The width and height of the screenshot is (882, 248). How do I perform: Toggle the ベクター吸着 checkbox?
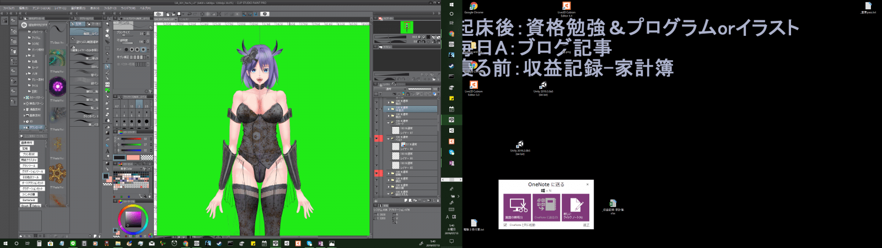click(x=118, y=64)
